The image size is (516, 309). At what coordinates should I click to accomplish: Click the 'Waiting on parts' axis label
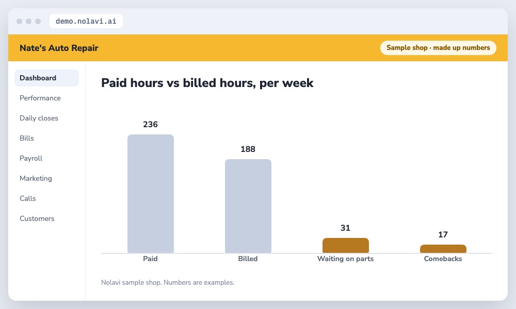346,259
